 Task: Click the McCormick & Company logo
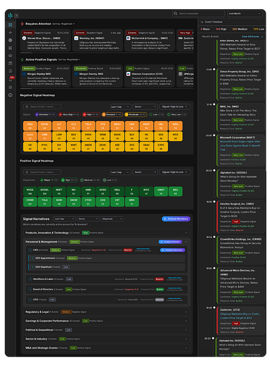pos(128,38)
